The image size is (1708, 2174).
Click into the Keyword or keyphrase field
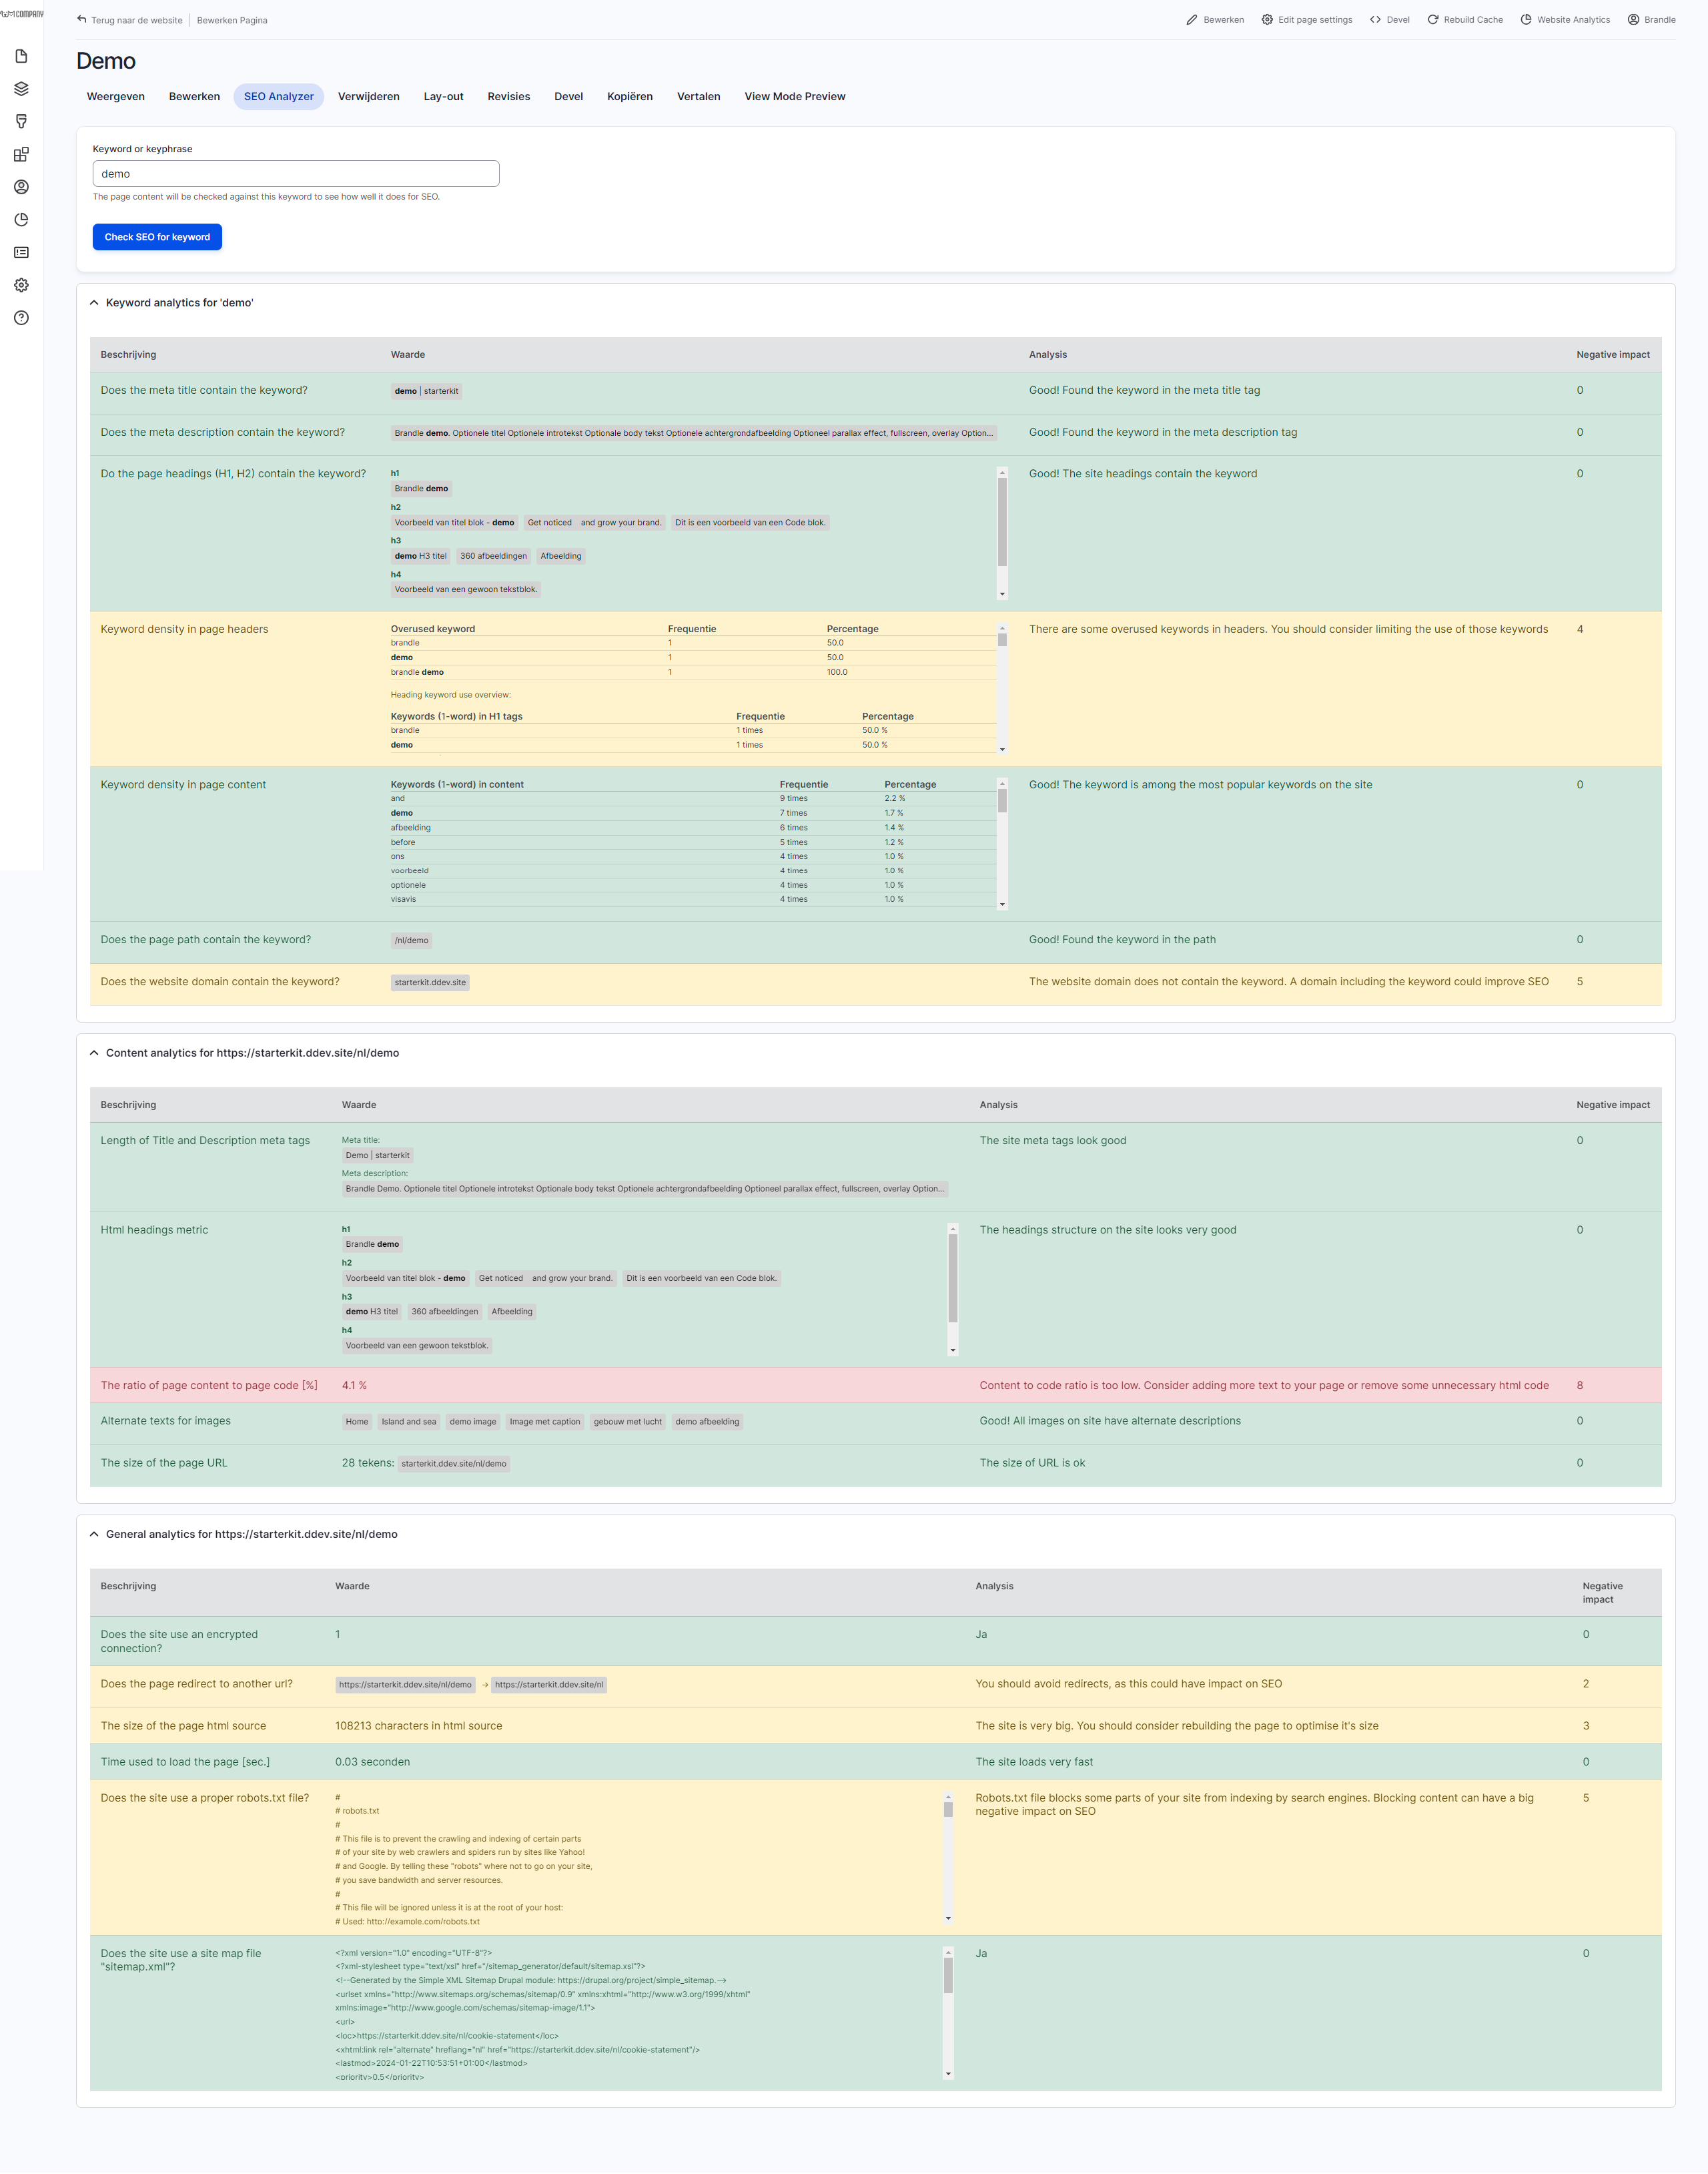[x=295, y=174]
